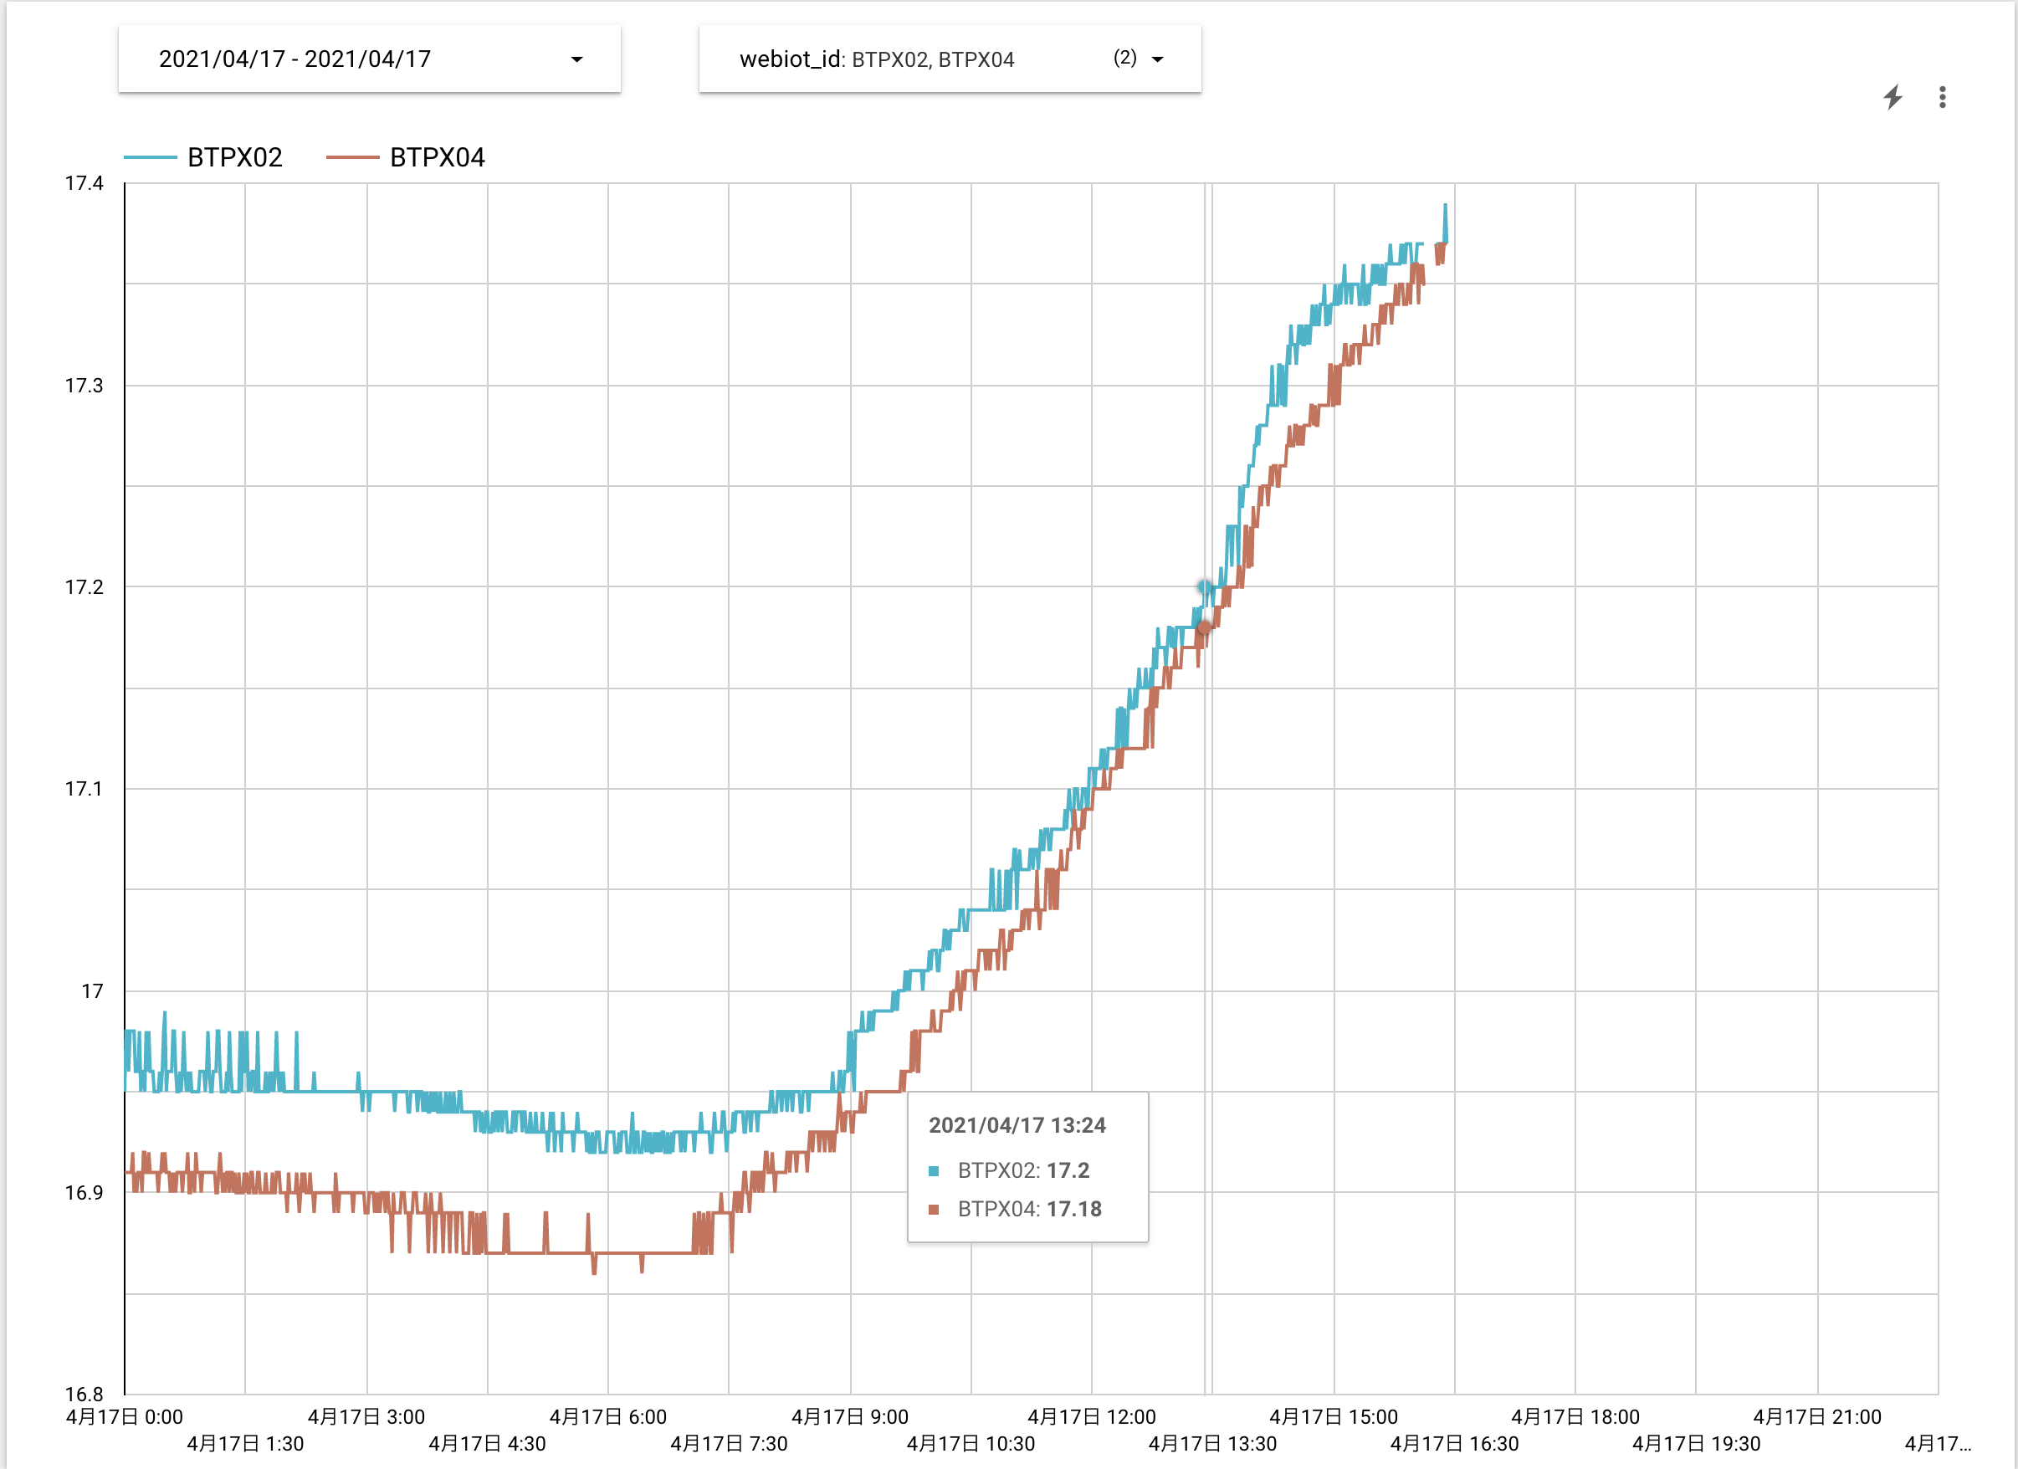Toggle visibility of the BTPX04 series
The height and width of the screenshot is (1469, 2018).
coord(438,157)
